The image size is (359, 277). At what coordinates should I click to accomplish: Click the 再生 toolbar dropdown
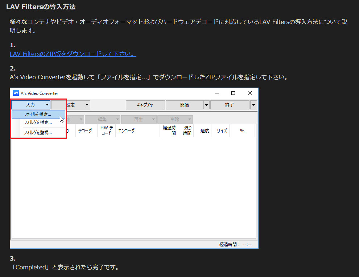point(139,119)
